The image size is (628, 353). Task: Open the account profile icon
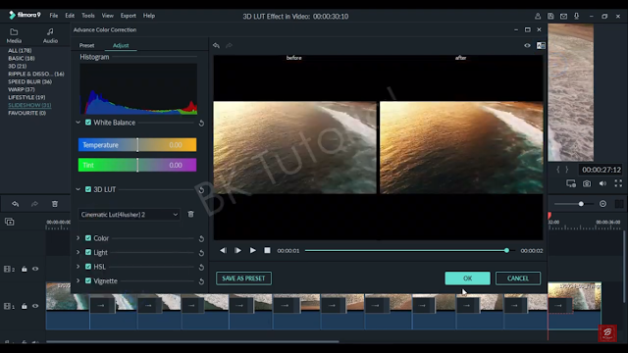click(538, 17)
